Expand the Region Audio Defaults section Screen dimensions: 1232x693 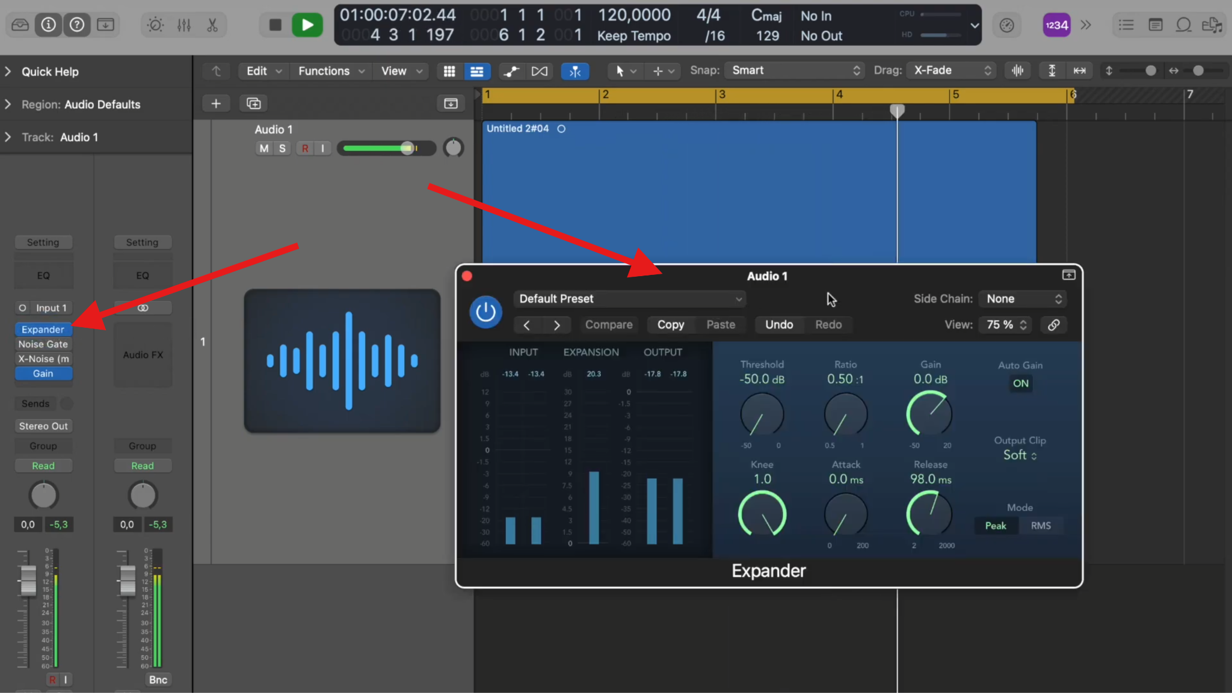(x=8, y=105)
